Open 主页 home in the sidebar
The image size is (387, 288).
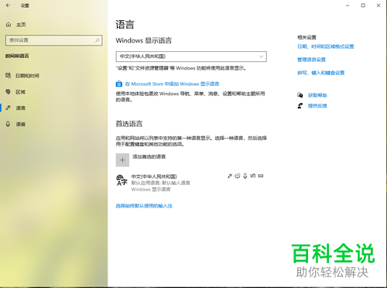tap(15, 25)
